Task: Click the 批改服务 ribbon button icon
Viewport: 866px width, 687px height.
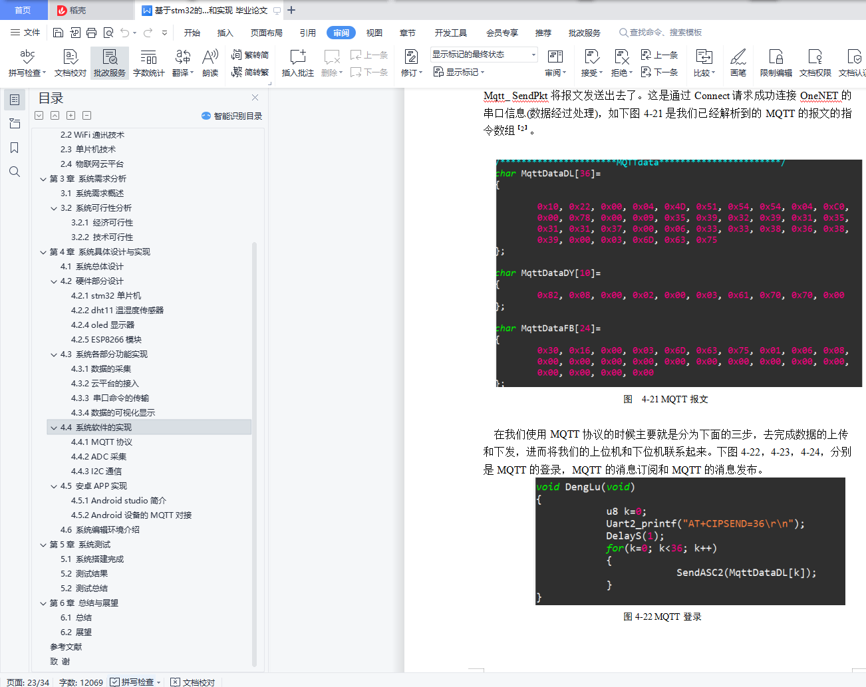Action: click(110, 57)
